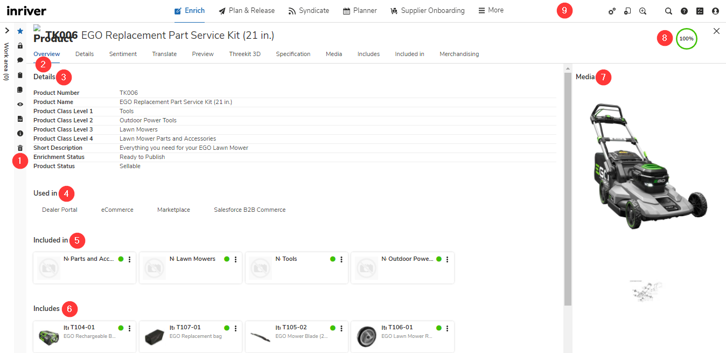
Task: Open Planner in top navigation
Action: [360, 11]
